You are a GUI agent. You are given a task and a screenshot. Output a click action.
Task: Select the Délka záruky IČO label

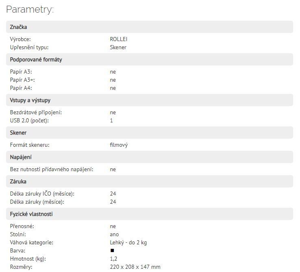click(42, 194)
